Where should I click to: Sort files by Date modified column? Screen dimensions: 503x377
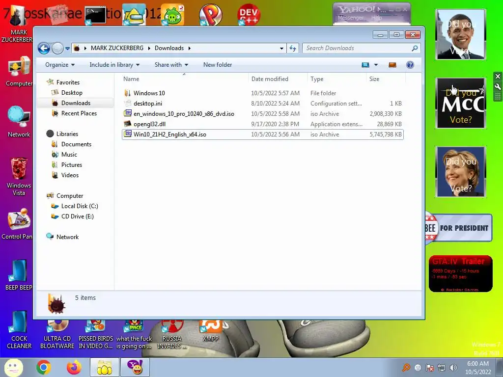click(277, 79)
